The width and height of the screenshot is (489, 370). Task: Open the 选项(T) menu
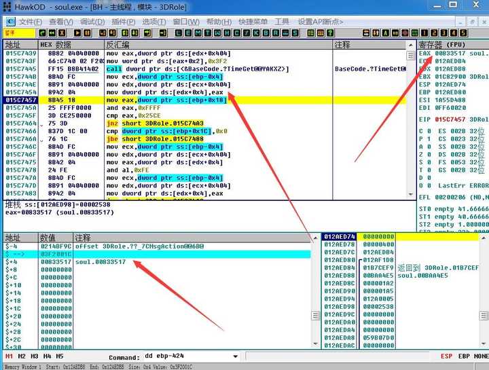[x=154, y=22]
